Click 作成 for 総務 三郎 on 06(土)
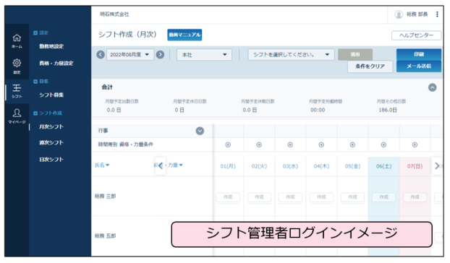Image resolution: width=450 pixels, height=263 pixels. [383, 197]
